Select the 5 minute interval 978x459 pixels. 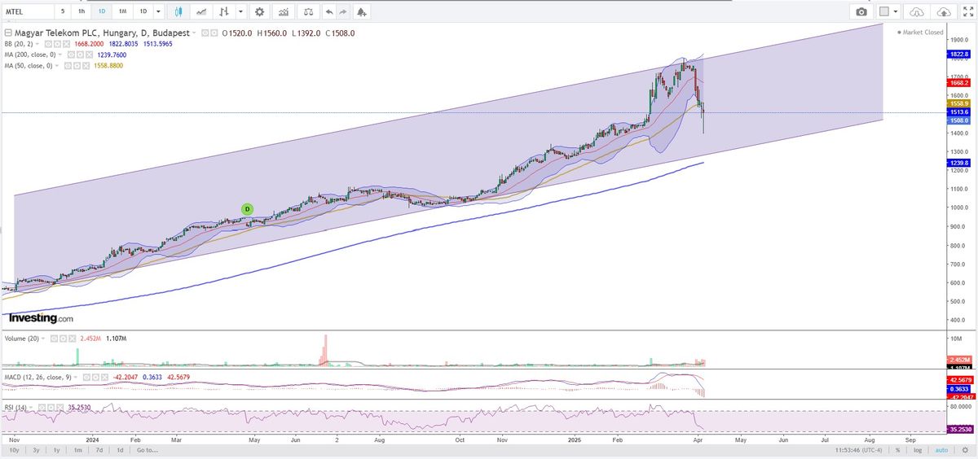[x=63, y=12]
